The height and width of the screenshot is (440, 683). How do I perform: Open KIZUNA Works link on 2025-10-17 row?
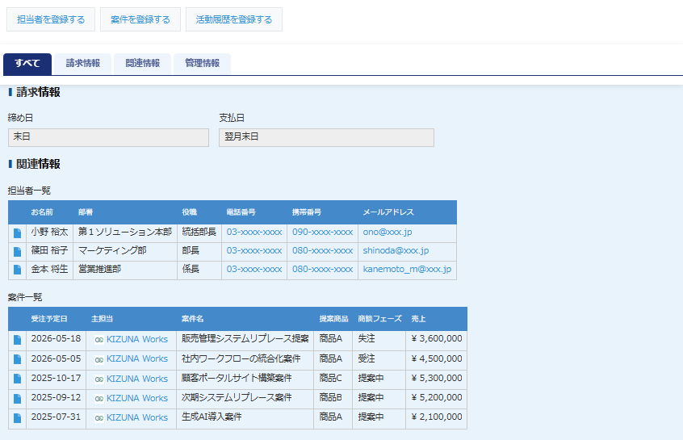136,379
